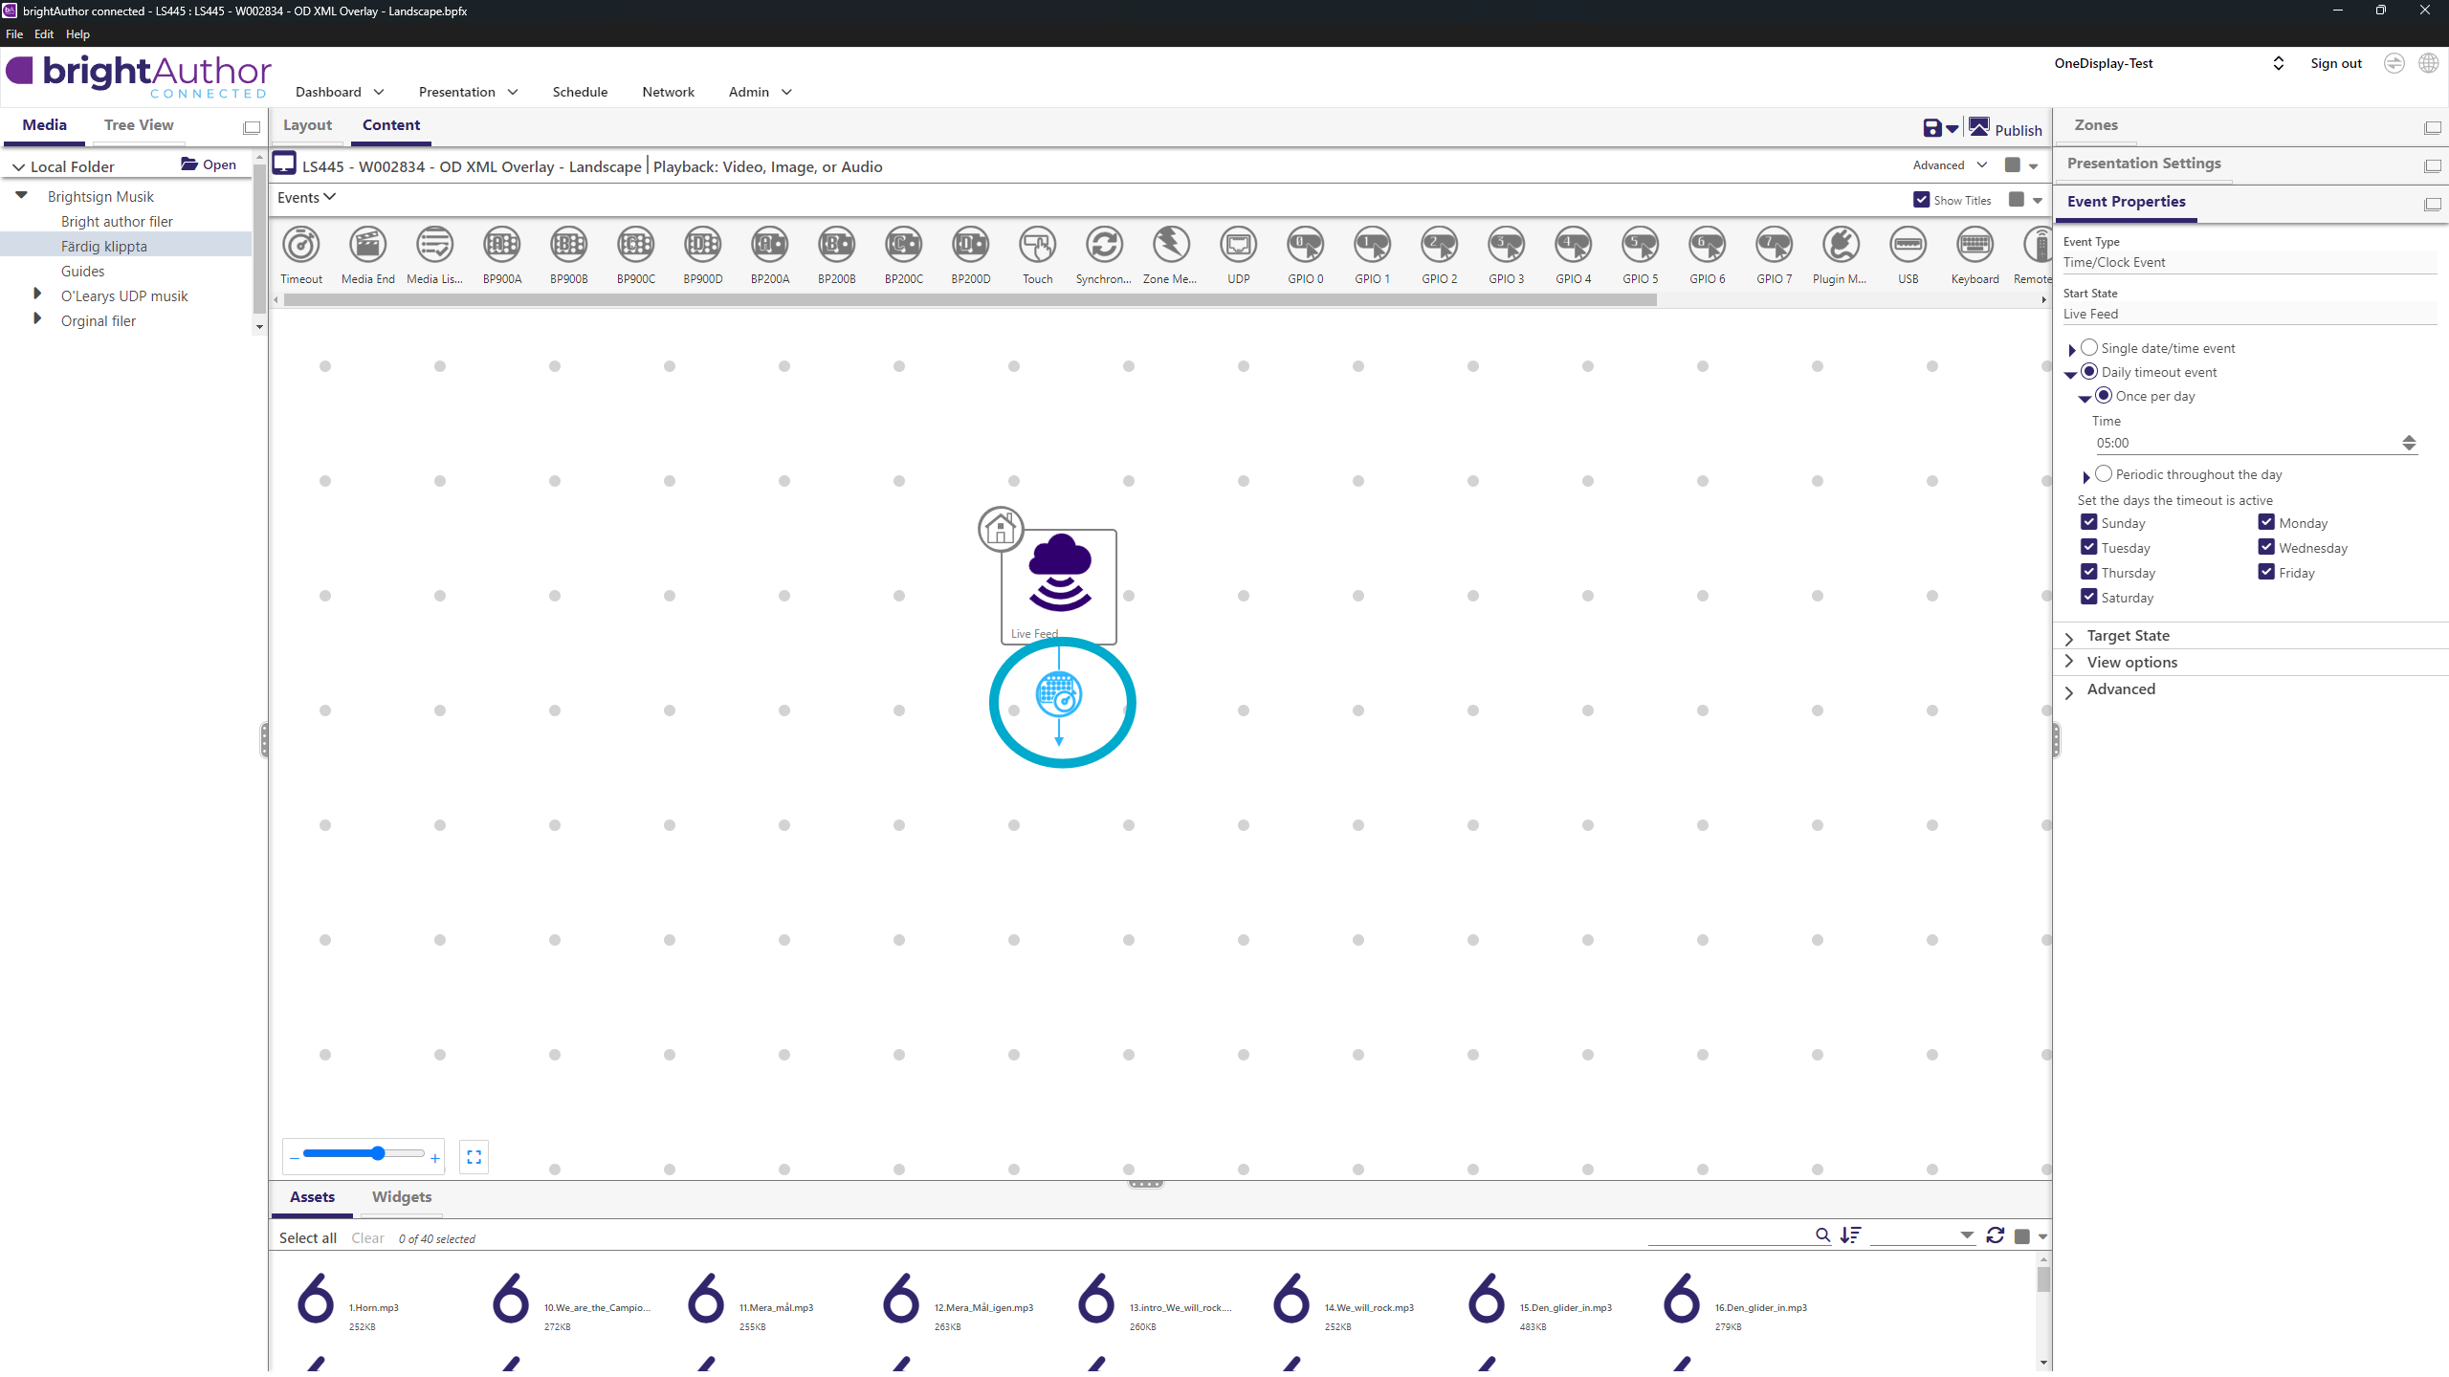
Task: Click the fit-to-screen zoom icon
Action: [474, 1157]
